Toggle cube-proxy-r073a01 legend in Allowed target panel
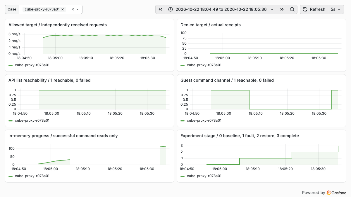The height and width of the screenshot is (197, 351). pos(32,65)
